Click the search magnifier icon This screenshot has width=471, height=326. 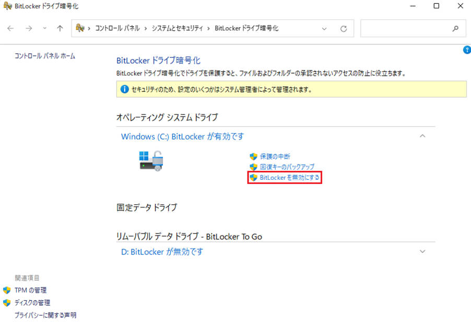(x=455, y=29)
